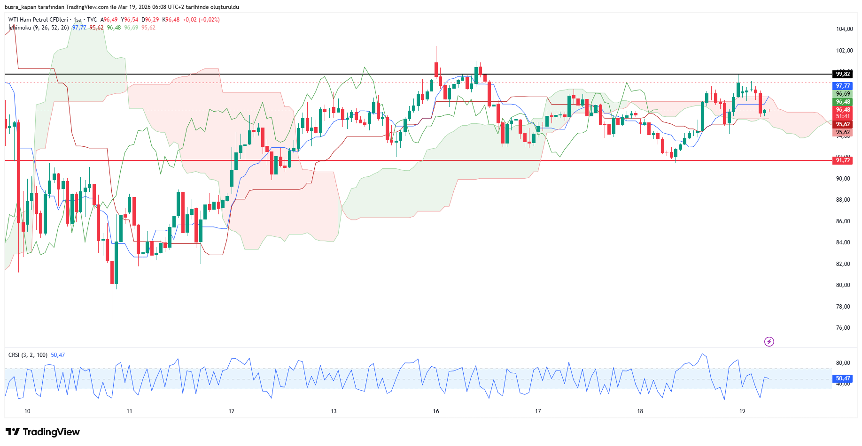Click the TradingView logo at bottom left
Viewport: 862px width, 446px height.
click(43, 432)
